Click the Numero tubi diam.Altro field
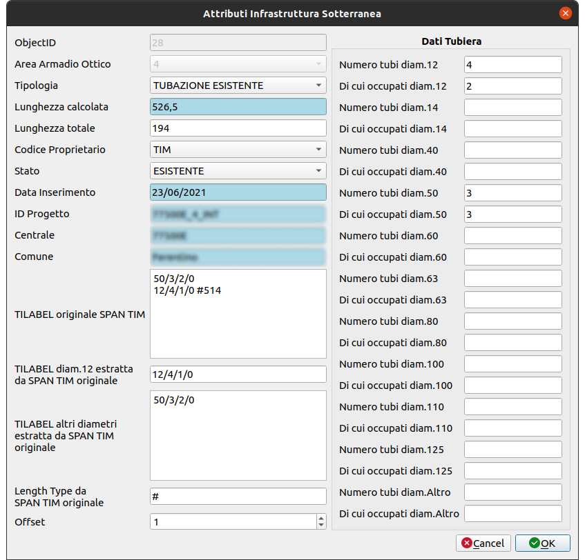 (x=512, y=492)
